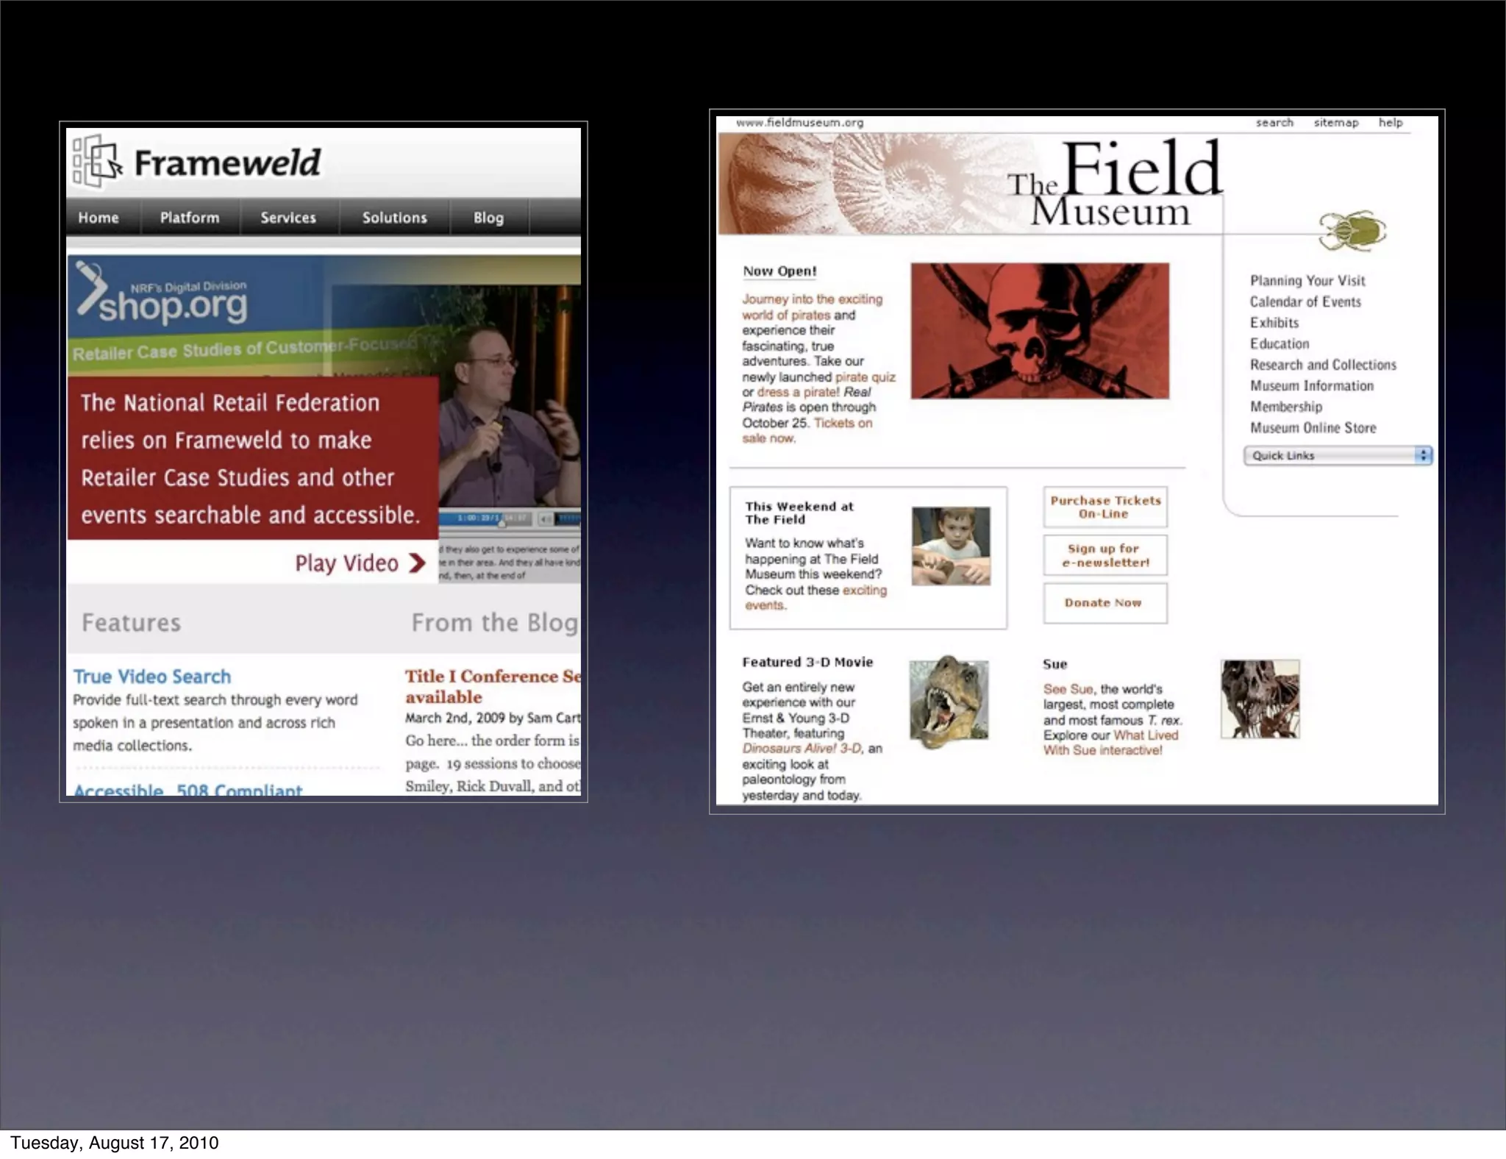Go to the Solutions menu item
Screen dimensions: 1506x1159
click(x=394, y=218)
